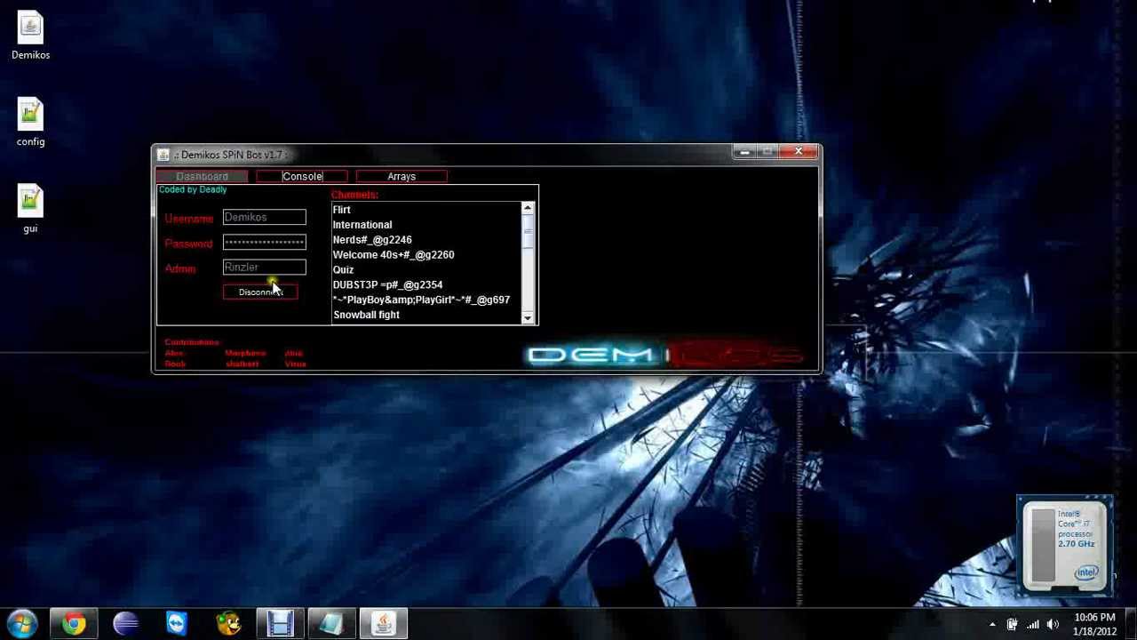Switch to the Console tab
1137x640 pixels.
pos(302,176)
